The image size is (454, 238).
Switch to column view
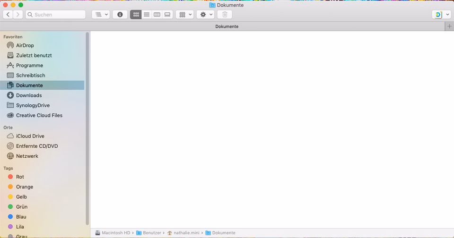157,15
